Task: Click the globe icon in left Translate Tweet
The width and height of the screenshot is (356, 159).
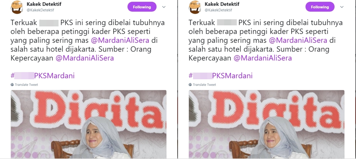Action: click(x=12, y=85)
